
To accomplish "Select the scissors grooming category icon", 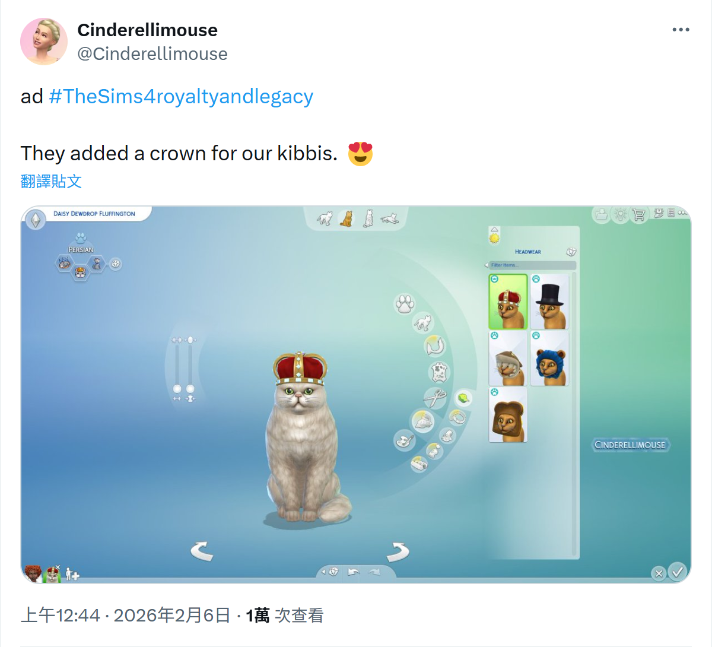I will coord(435,398).
